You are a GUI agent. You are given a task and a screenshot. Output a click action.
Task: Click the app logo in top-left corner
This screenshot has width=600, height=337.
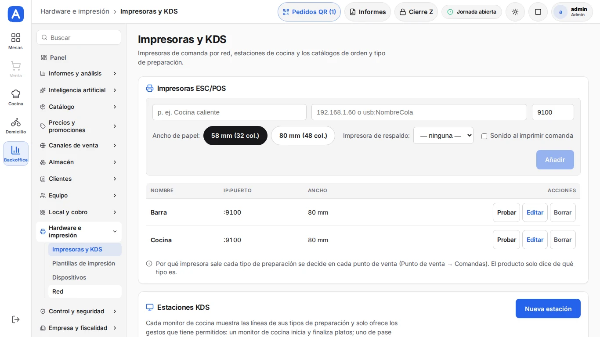[16, 14]
